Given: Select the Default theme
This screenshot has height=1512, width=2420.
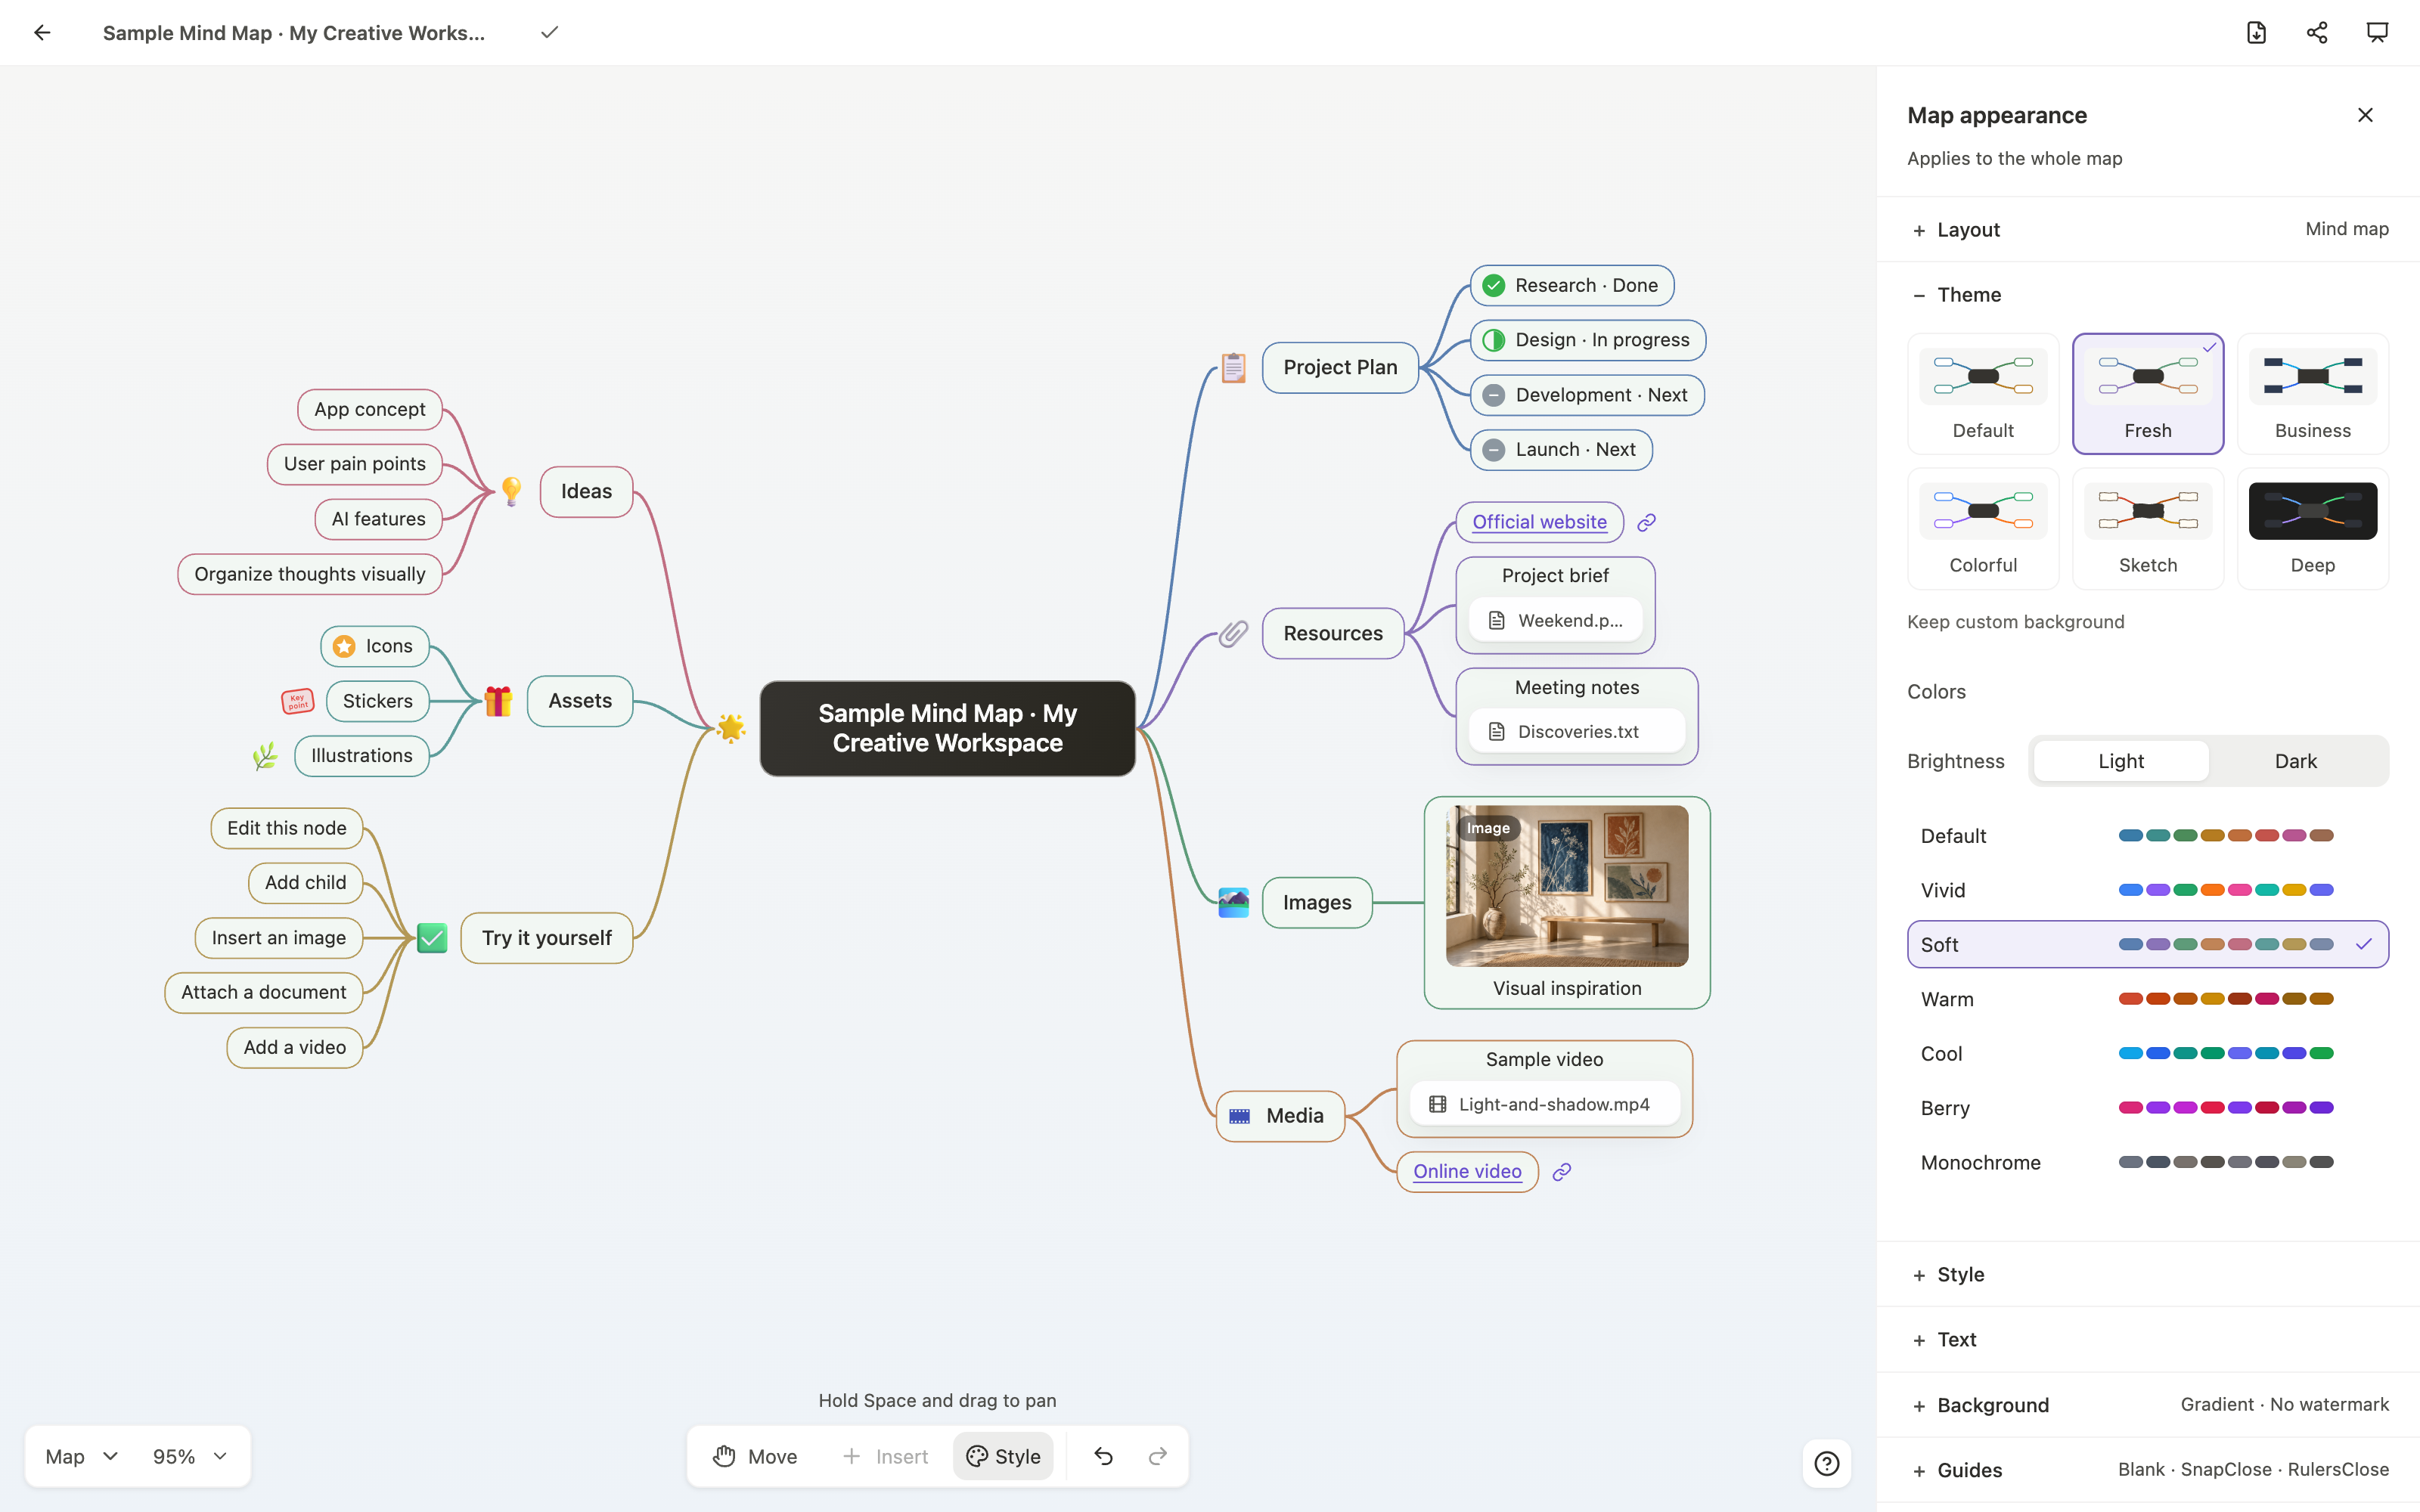Looking at the screenshot, I should point(1983,393).
